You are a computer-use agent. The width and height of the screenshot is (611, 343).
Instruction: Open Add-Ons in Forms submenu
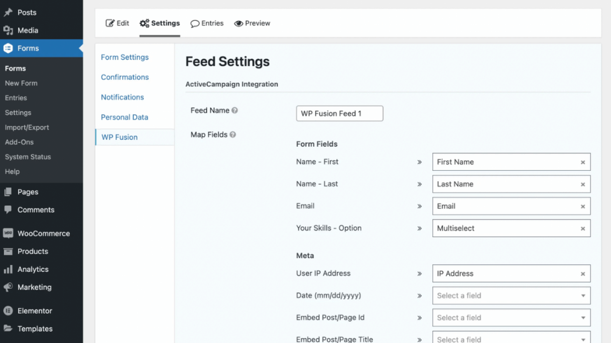19,142
